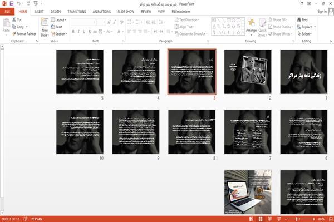Switch to Normal view in status bar

[252, 219]
